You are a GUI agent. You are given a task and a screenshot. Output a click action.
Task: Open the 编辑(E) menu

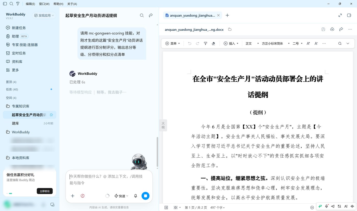click(x=31, y=4)
